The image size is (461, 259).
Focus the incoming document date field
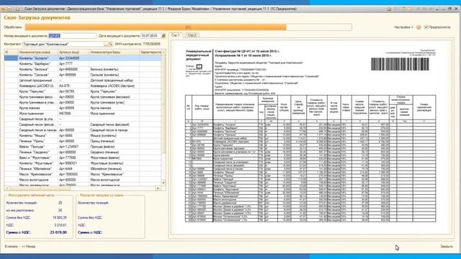coord(151,36)
